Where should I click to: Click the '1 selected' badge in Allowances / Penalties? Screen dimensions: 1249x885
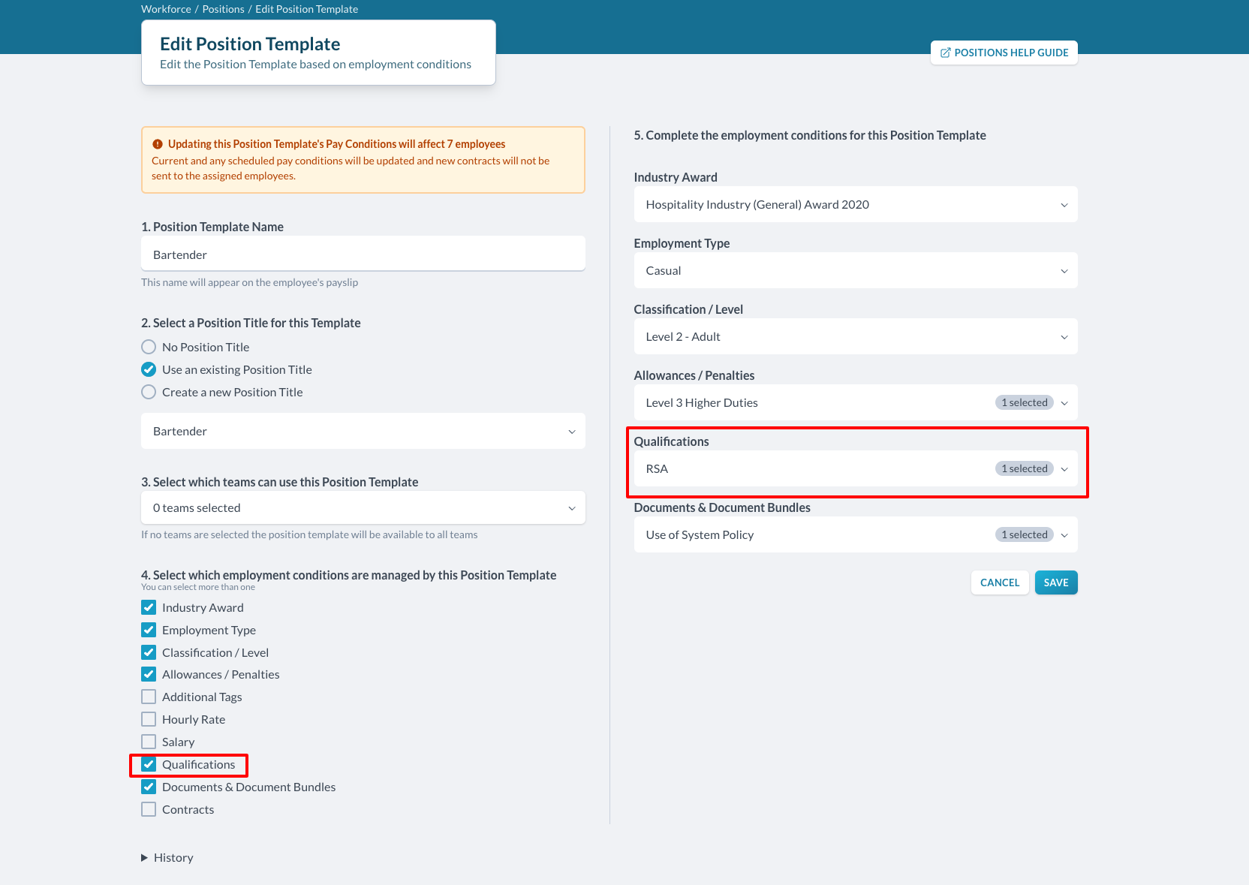tap(1024, 403)
